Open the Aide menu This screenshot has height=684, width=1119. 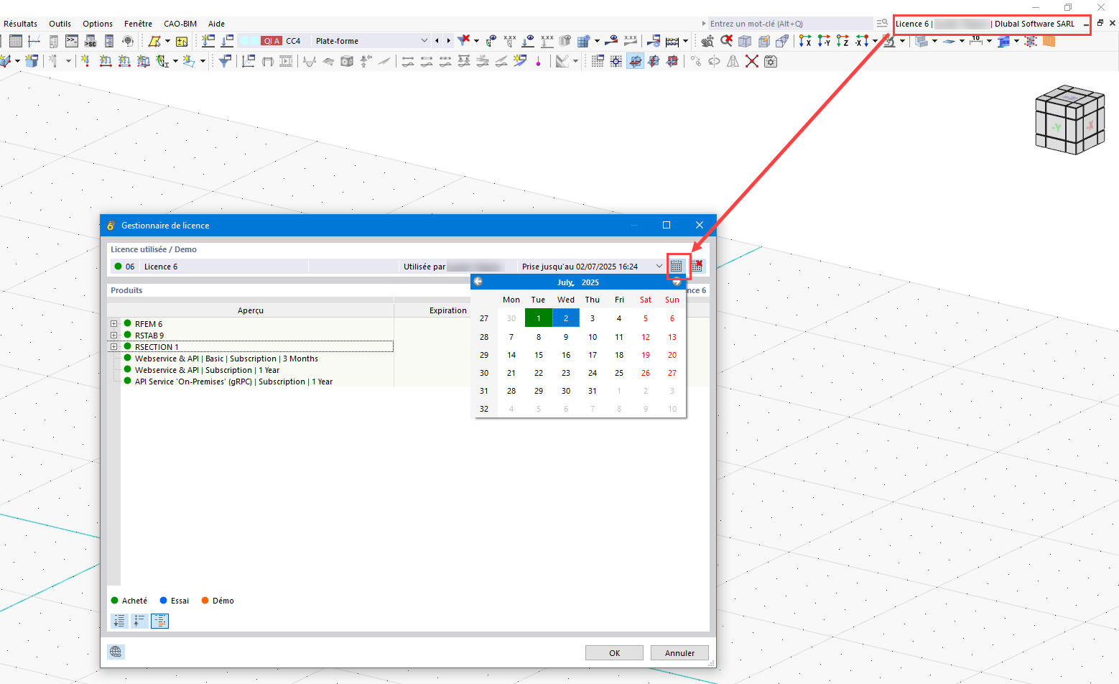pos(216,24)
